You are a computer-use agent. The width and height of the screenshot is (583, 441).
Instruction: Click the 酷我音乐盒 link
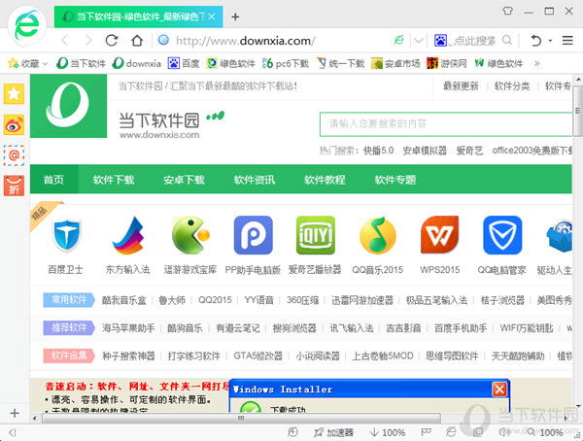tap(124, 300)
